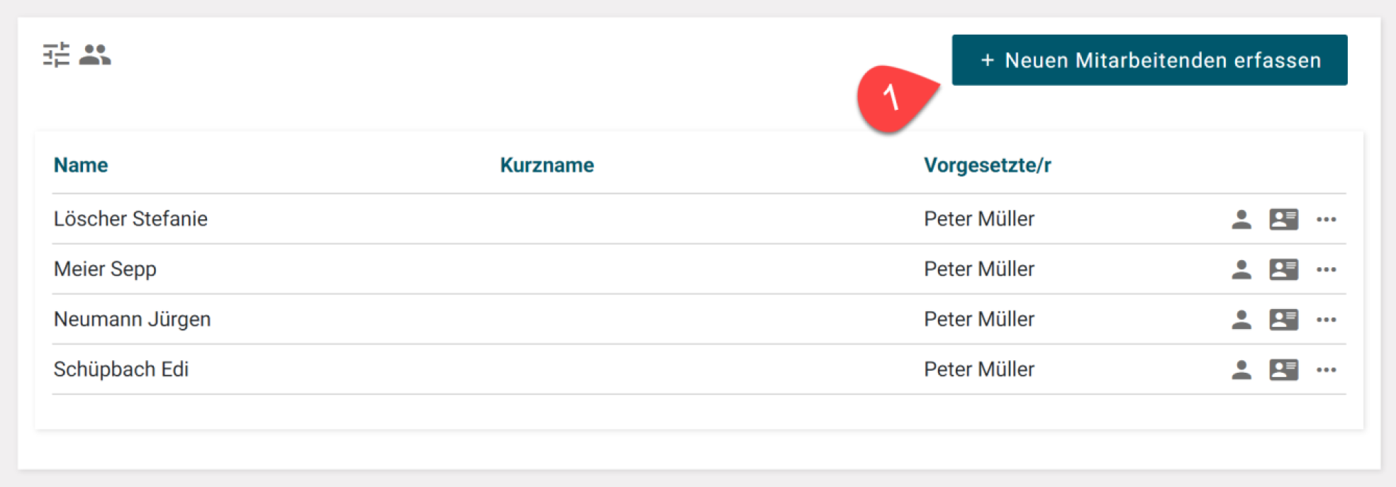Open contact card icon for Schüpbach Edi
The width and height of the screenshot is (1396, 487).
[1283, 370]
